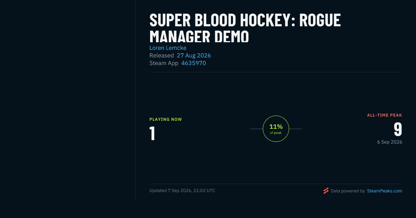Image resolution: width=416 pixels, height=218 pixels.
Task: Click the Steam App label
Action: pos(164,63)
